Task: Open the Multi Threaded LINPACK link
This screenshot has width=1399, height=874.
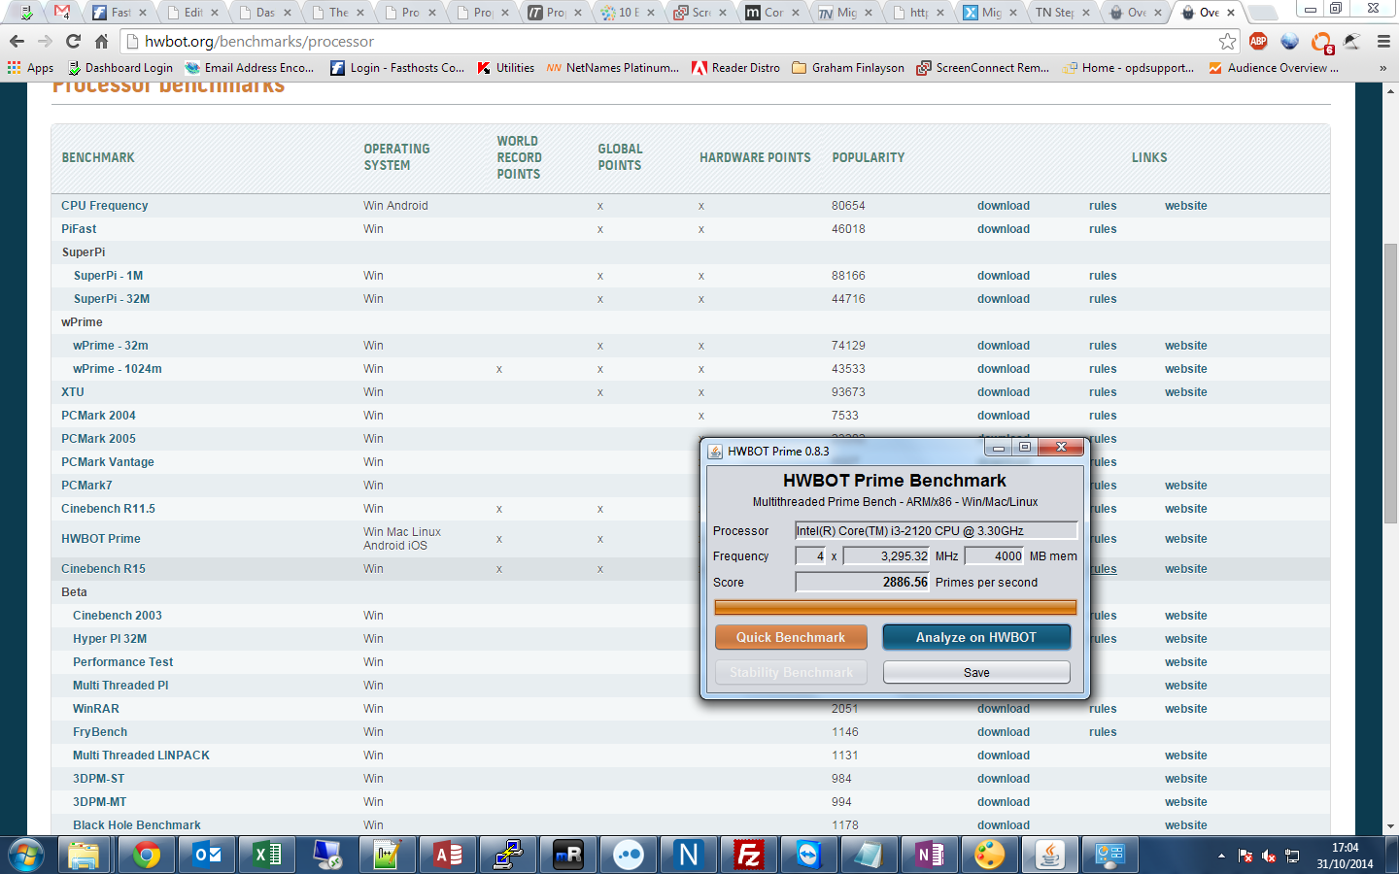Action: pos(141,756)
